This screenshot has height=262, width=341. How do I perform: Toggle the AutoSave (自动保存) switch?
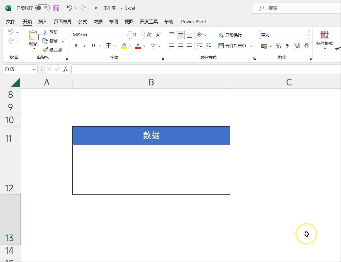pos(43,8)
